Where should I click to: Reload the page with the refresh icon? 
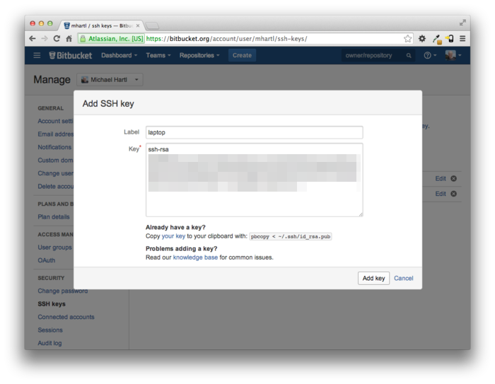tap(57, 38)
